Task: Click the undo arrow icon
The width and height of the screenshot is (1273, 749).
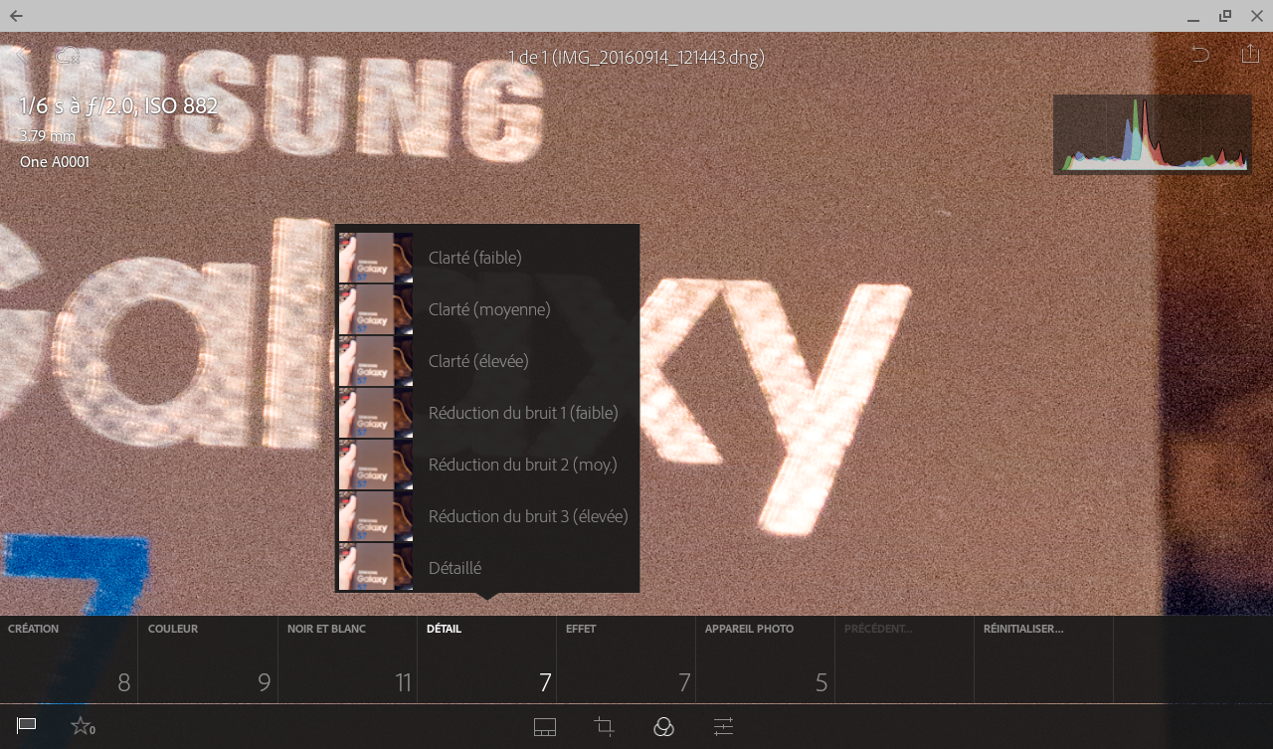Action: click(x=1200, y=55)
